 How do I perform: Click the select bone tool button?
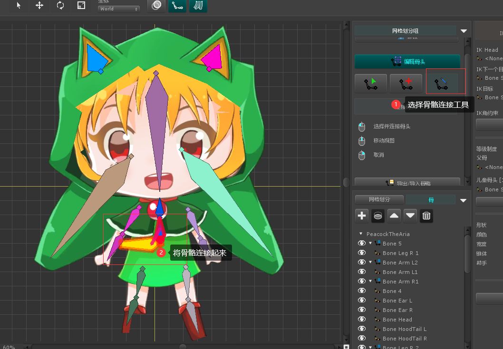click(x=370, y=84)
